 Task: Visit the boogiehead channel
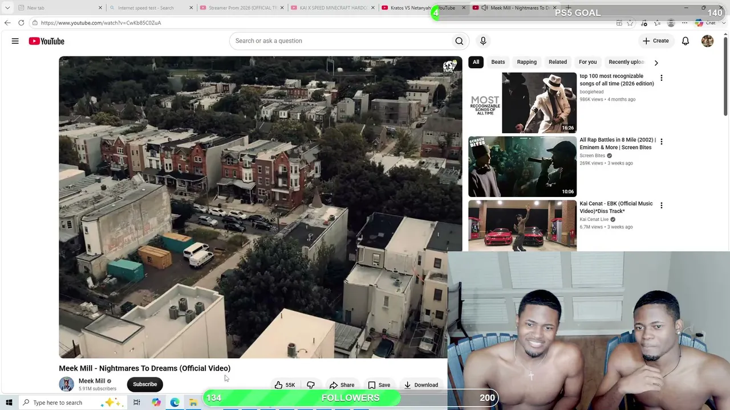coord(591,92)
